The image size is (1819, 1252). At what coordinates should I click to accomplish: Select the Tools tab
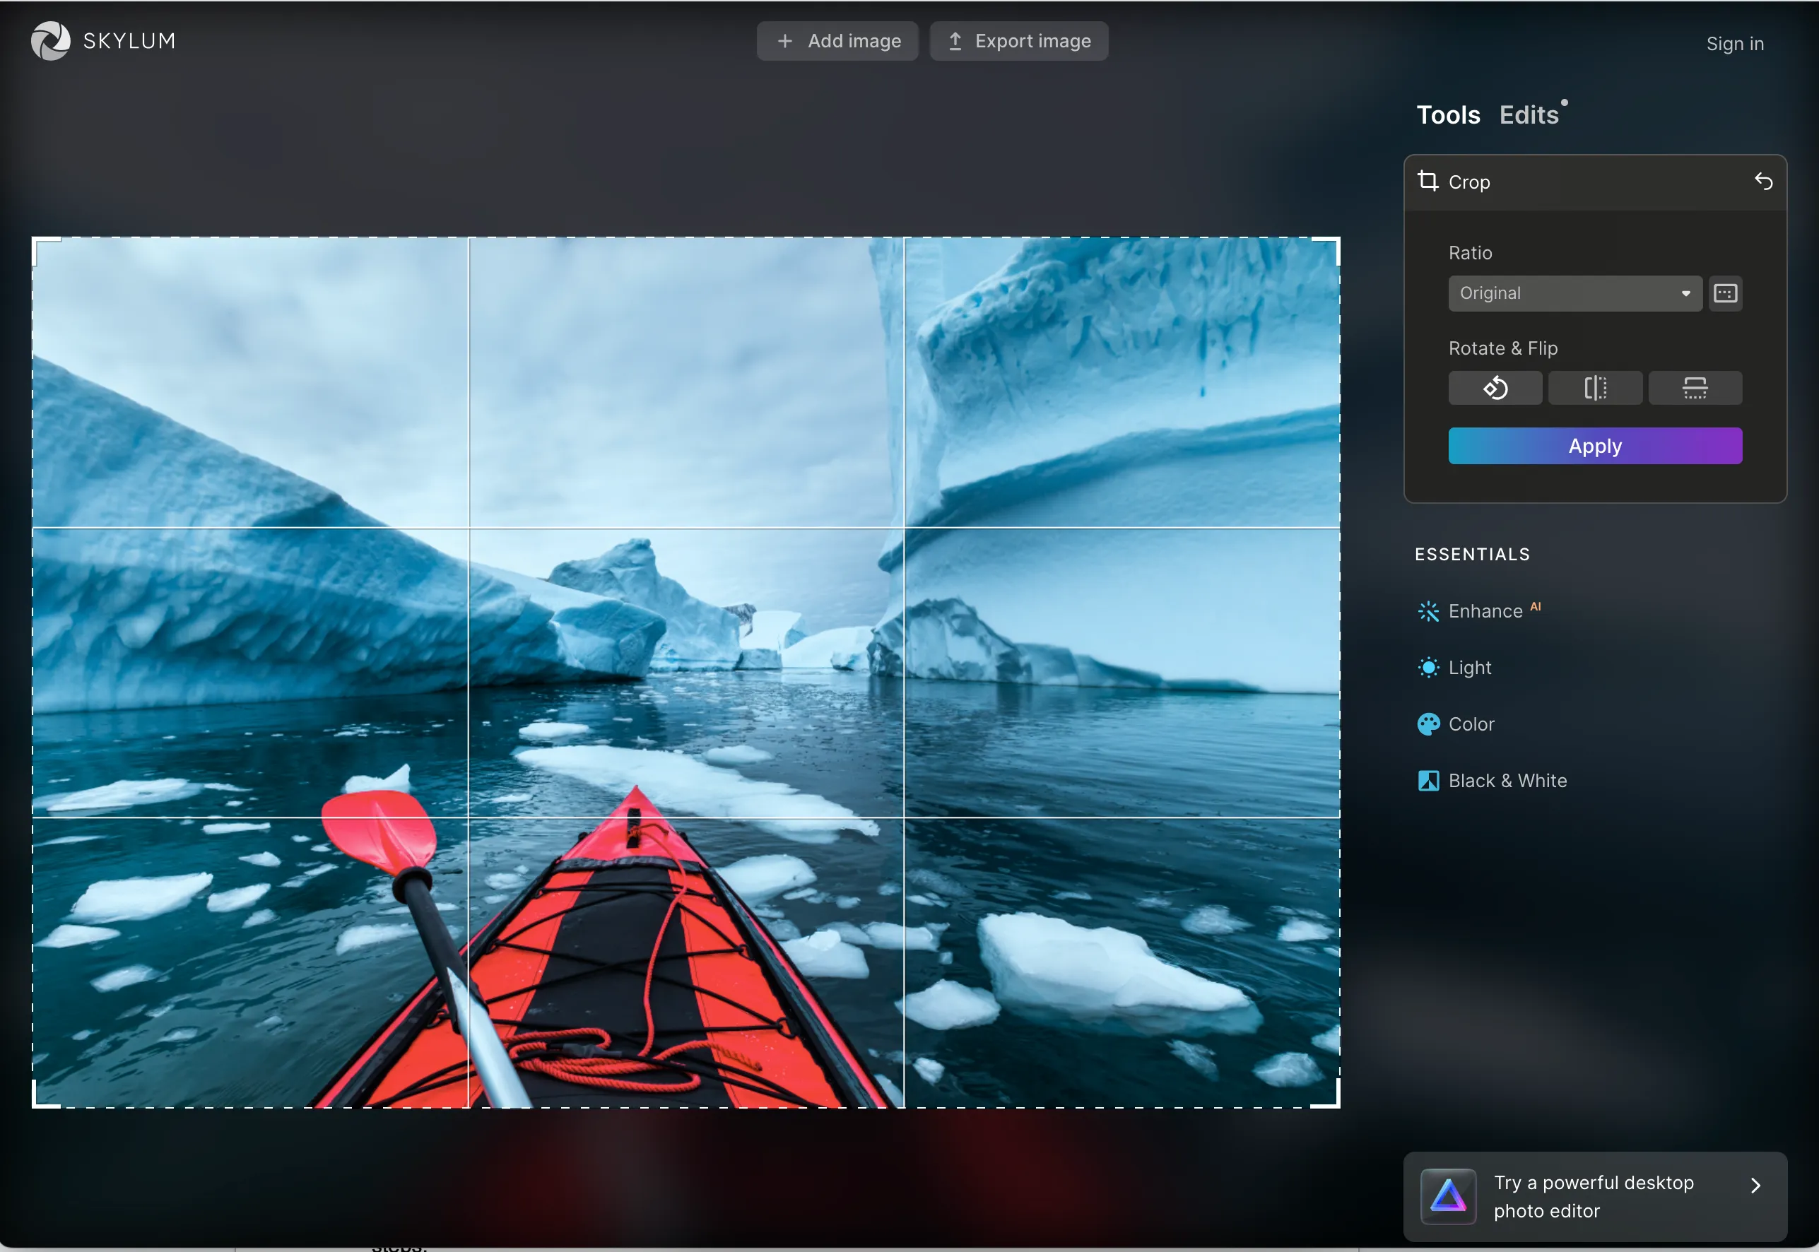(1447, 115)
